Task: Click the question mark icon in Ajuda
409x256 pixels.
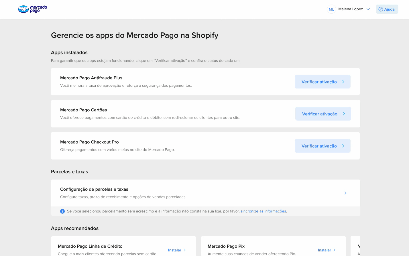Action: 381,9
